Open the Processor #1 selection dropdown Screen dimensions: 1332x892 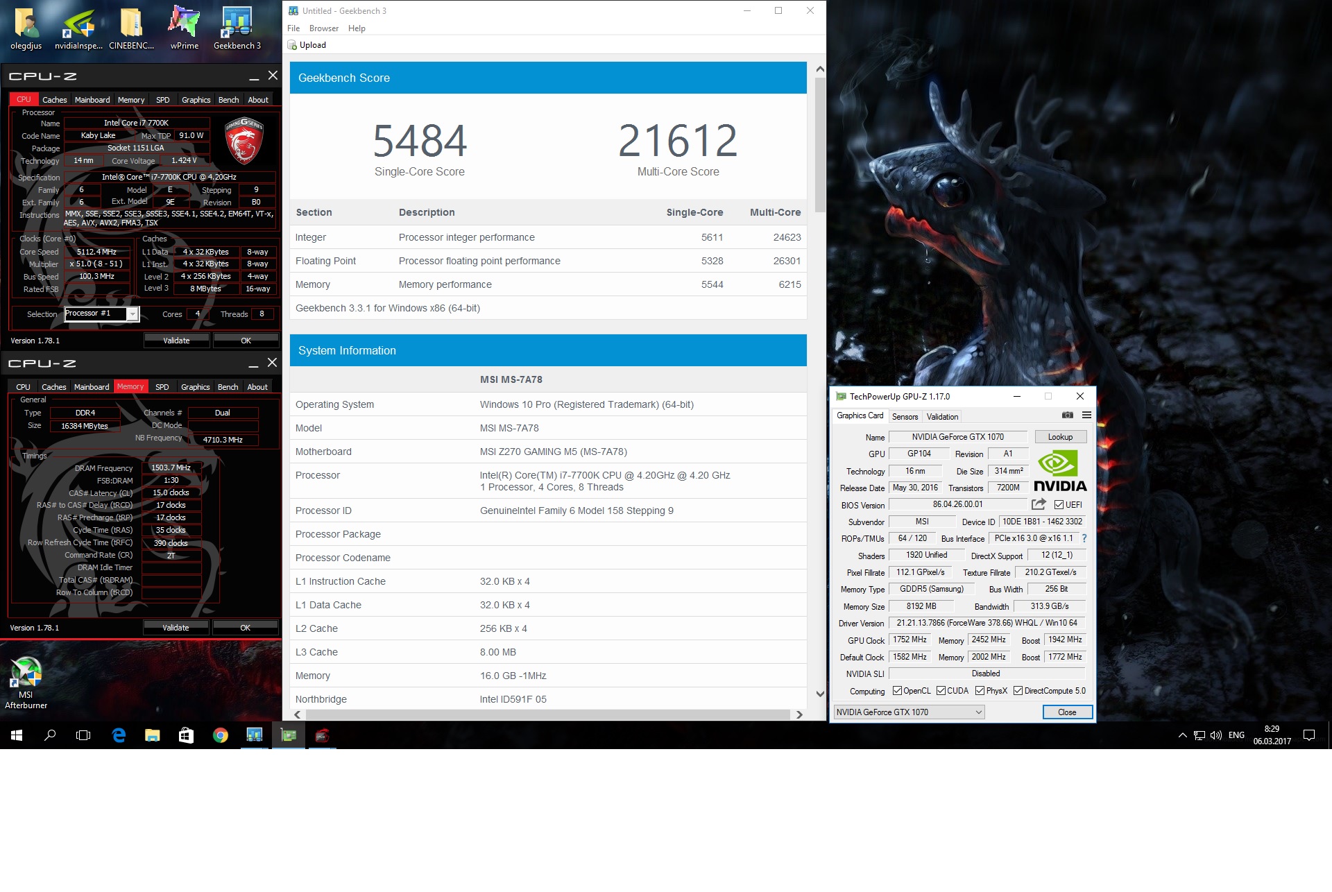(x=102, y=314)
